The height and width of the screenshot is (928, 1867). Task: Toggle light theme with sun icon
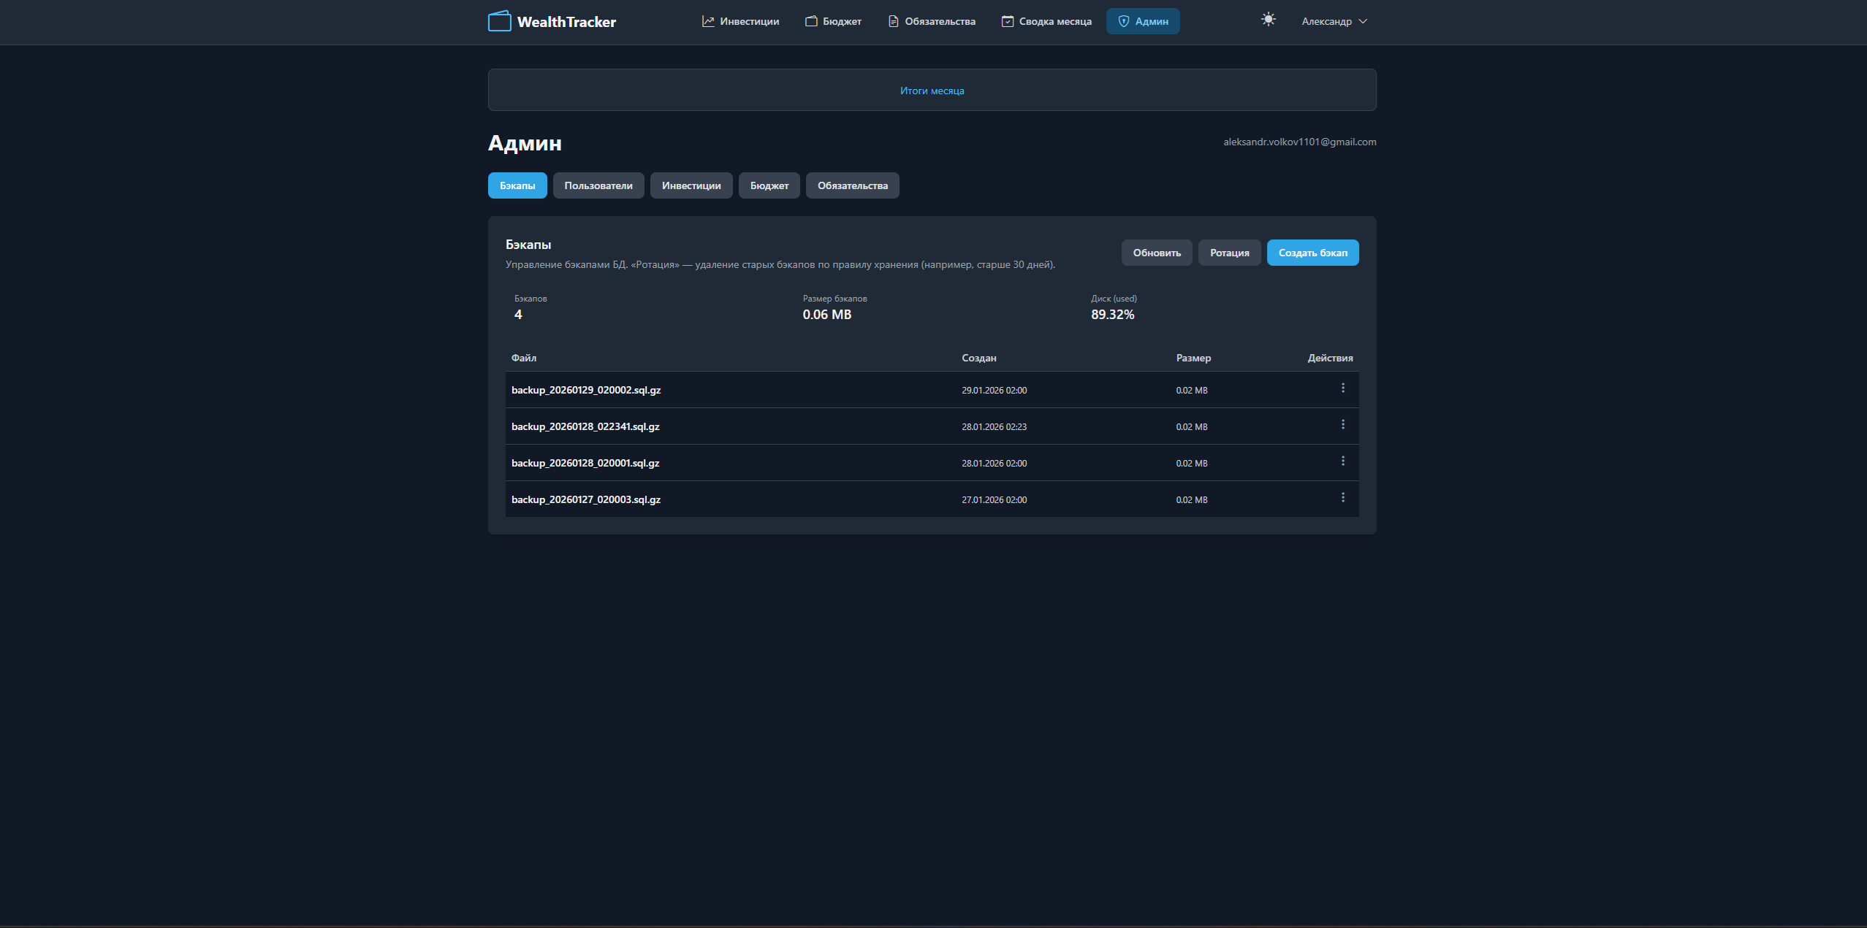[x=1268, y=20]
